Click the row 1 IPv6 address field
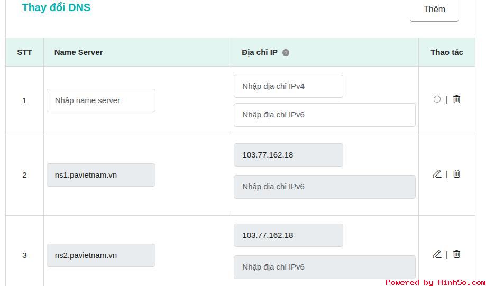This screenshot has height=286, width=486. click(x=324, y=115)
